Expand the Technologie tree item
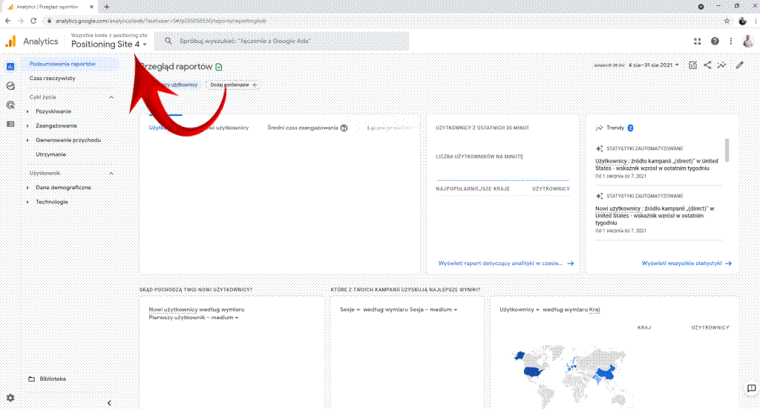Screen dimensions: 760x409 27,202
